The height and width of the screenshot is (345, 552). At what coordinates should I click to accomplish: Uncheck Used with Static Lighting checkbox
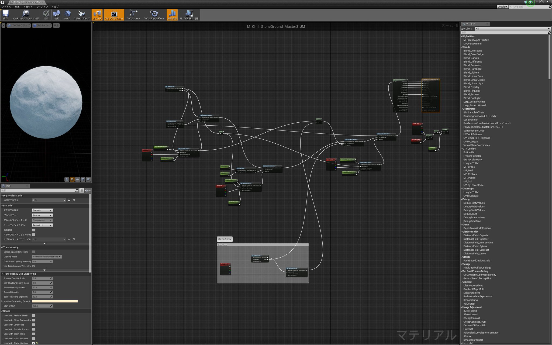[33, 343]
